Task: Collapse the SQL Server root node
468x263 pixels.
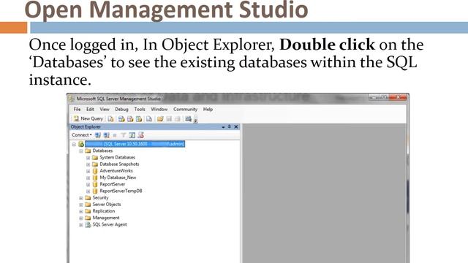Action: coord(74,145)
